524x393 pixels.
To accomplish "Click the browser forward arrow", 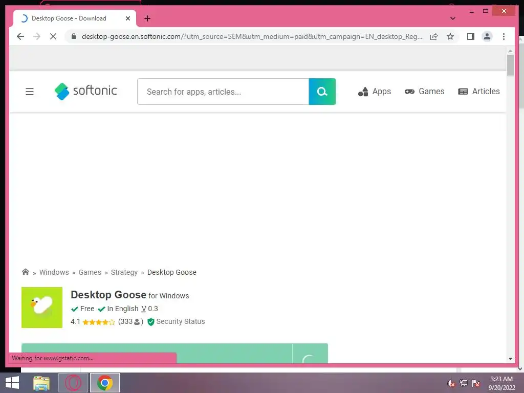I will 37,36.
